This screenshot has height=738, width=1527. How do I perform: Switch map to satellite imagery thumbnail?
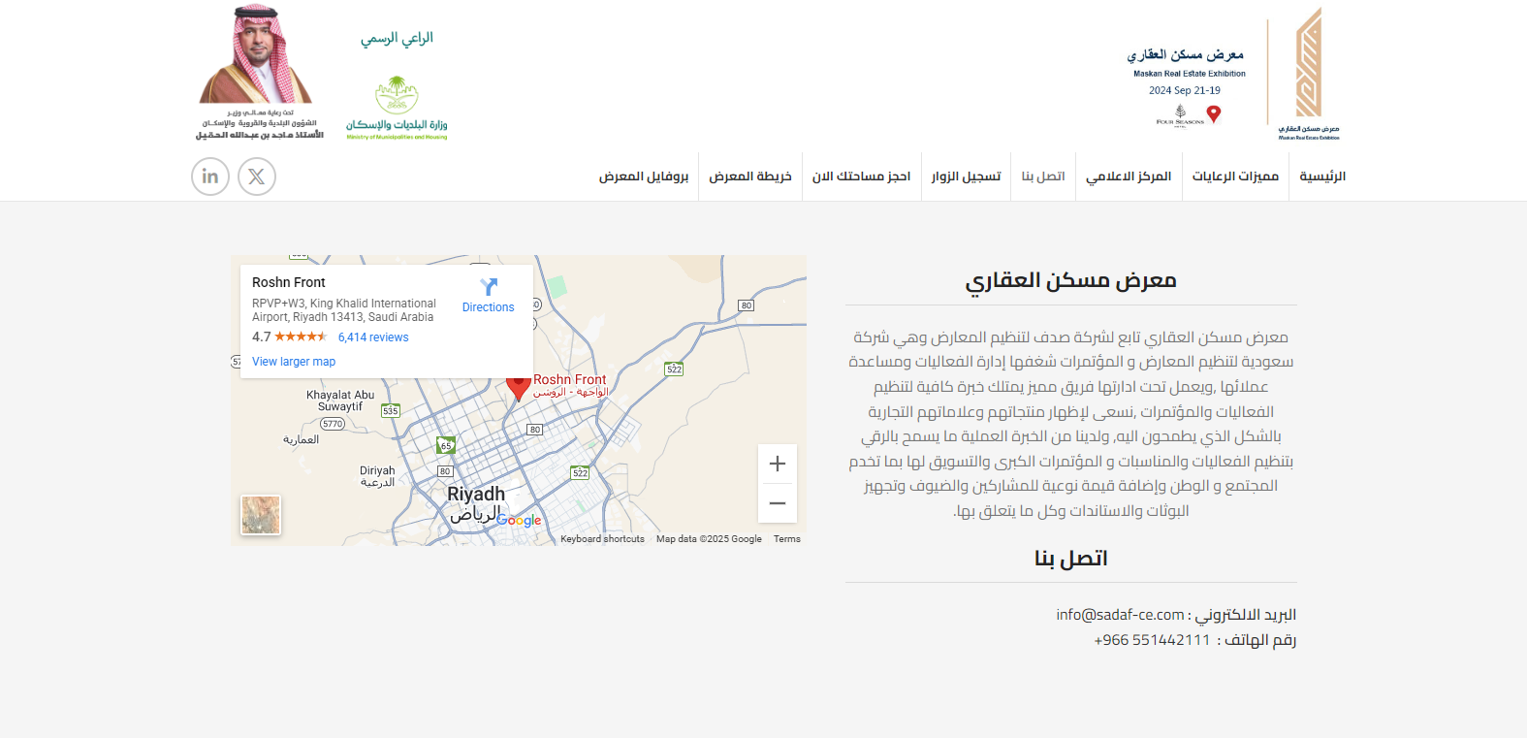[x=261, y=515]
